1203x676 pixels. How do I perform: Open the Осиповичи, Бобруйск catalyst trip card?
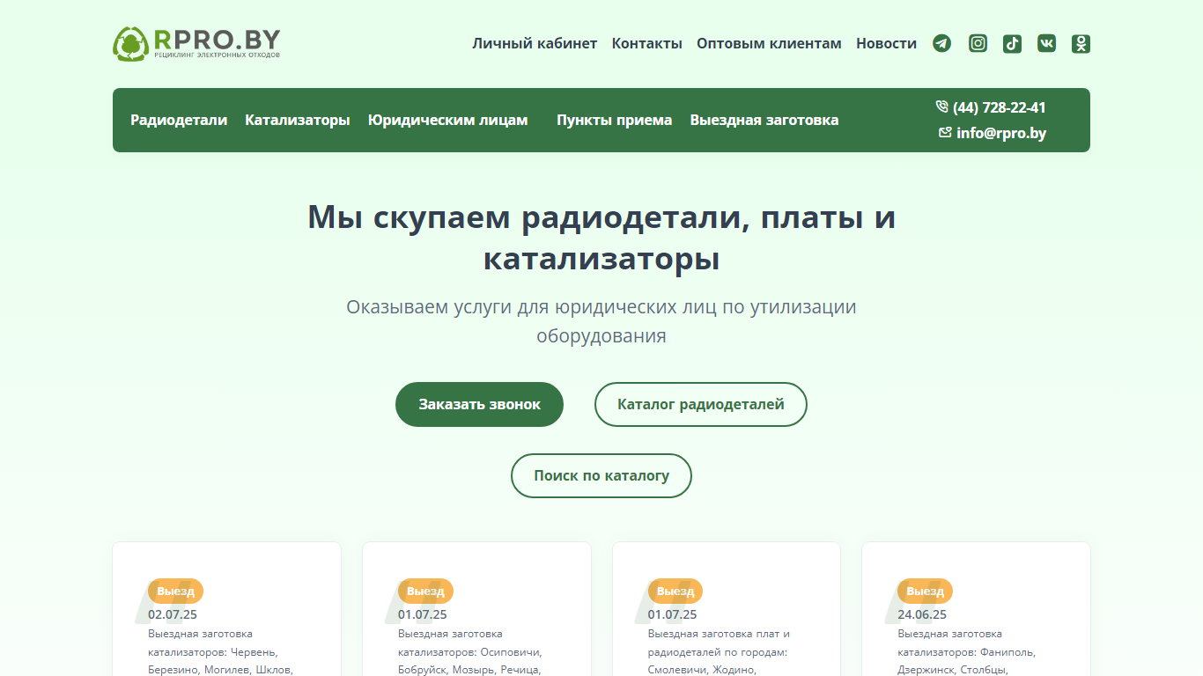(x=476, y=609)
